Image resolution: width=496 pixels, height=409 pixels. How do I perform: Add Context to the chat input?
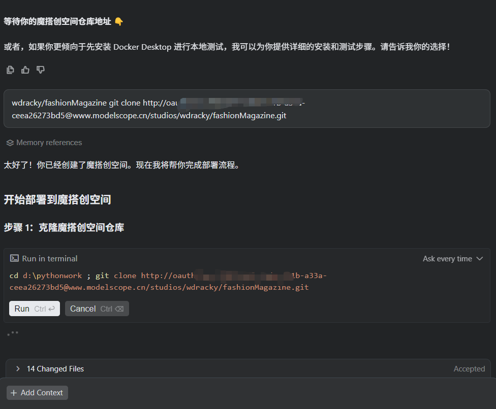coord(37,393)
